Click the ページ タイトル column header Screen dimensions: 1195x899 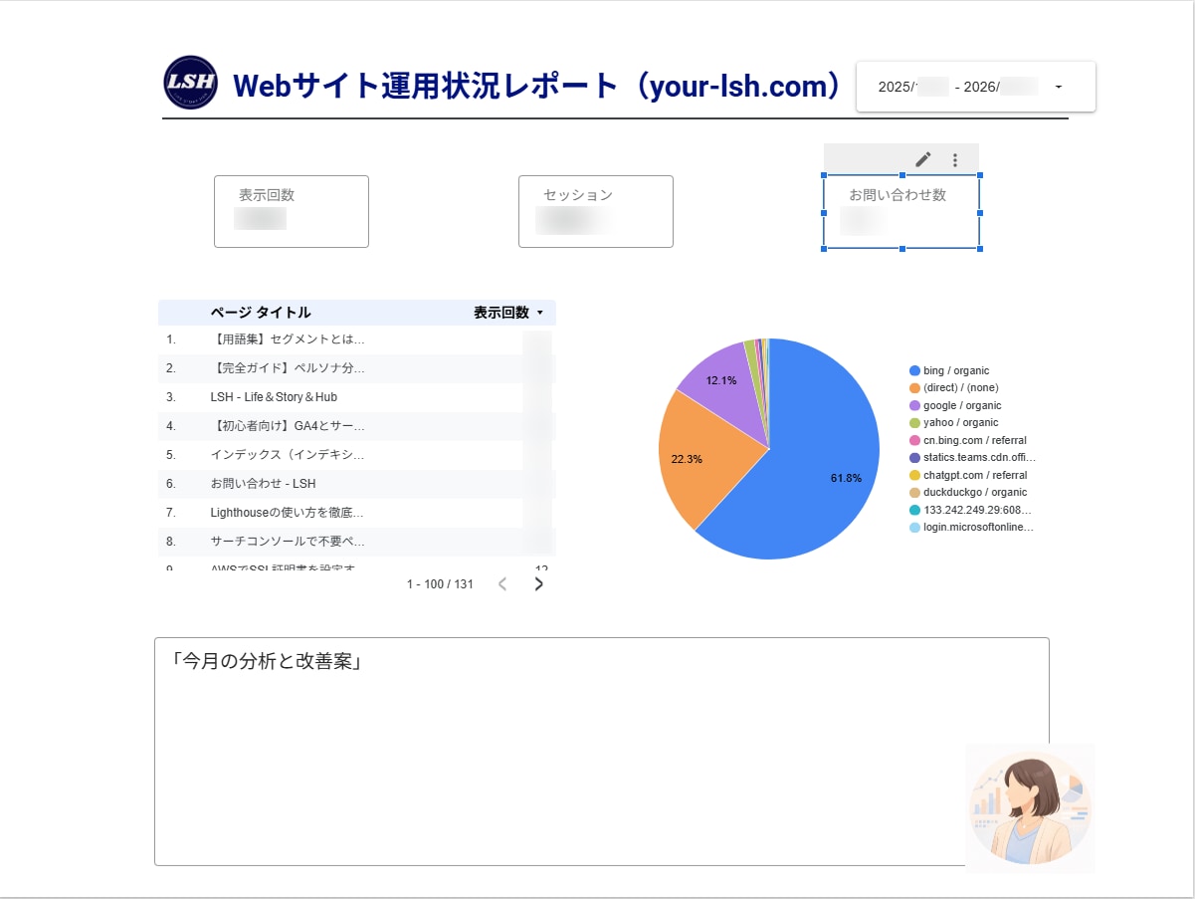pos(261,313)
